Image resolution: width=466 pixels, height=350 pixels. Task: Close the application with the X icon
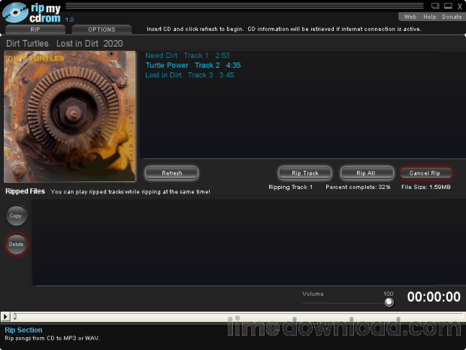460,6
